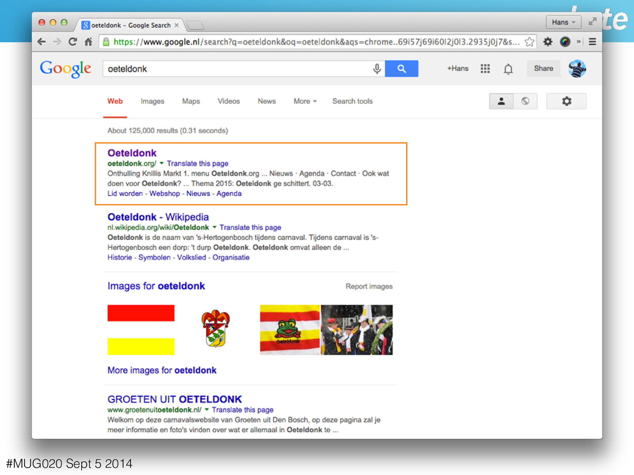Screen dimensions: 634x475
Task: Open the Oeteldonk - Wikipedia result
Action: (x=158, y=217)
